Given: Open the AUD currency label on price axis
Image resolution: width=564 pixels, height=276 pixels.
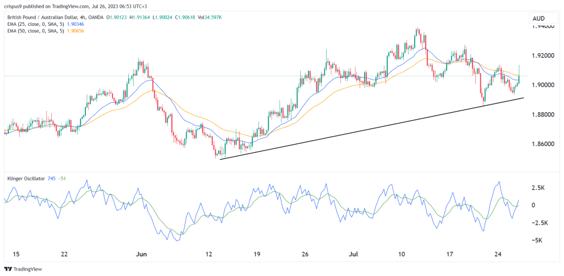Looking at the screenshot, I should point(539,19).
